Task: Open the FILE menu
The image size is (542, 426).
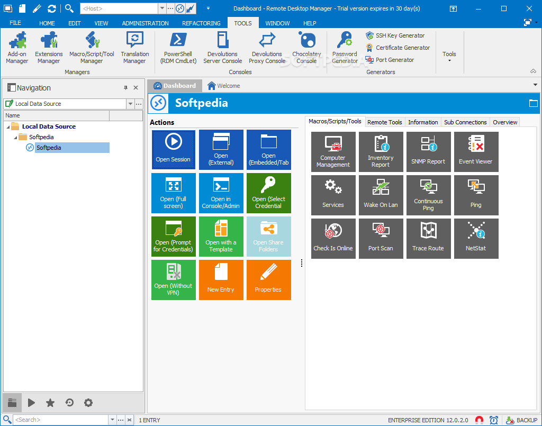Action: pyautogui.click(x=15, y=23)
